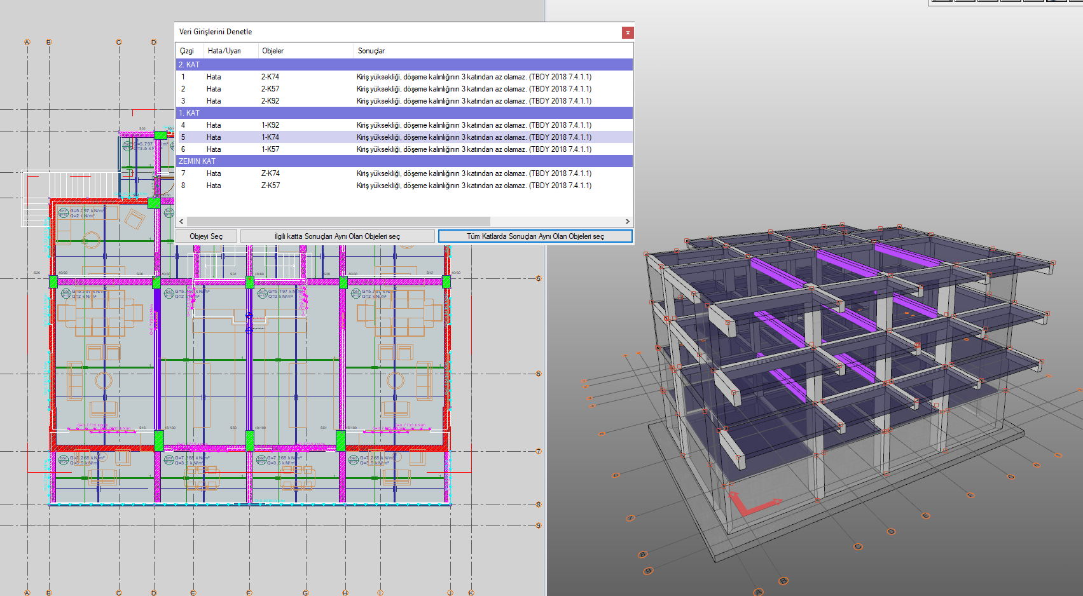This screenshot has width=1083, height=596.
Task: Click the horizontal scrollbar right arrow
Action: [627, 221]
